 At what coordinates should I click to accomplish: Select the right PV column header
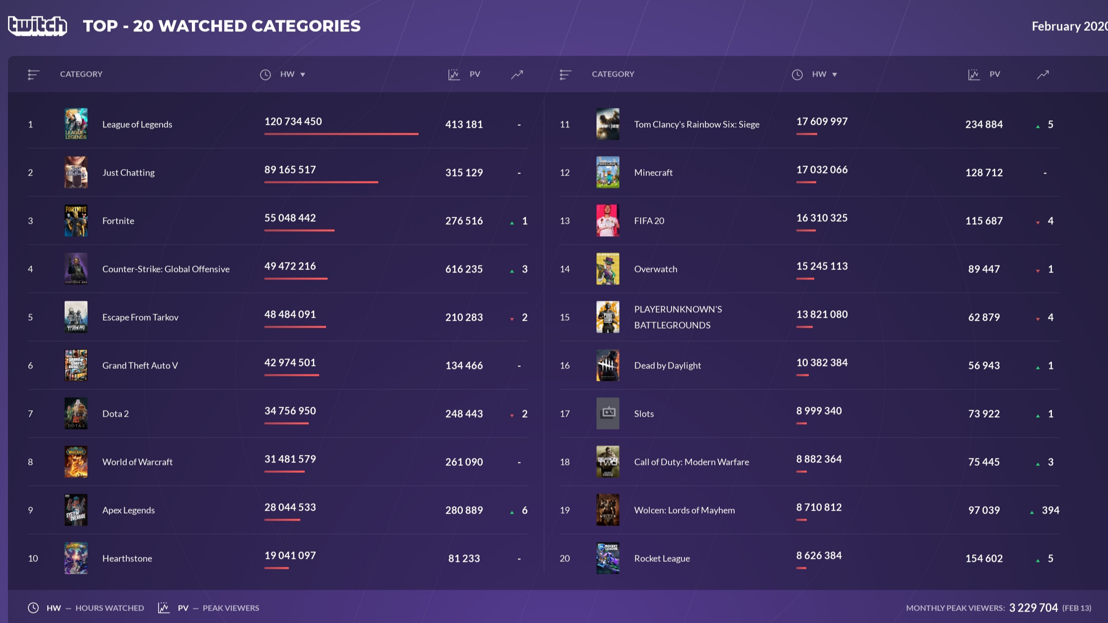pos(994,74)
